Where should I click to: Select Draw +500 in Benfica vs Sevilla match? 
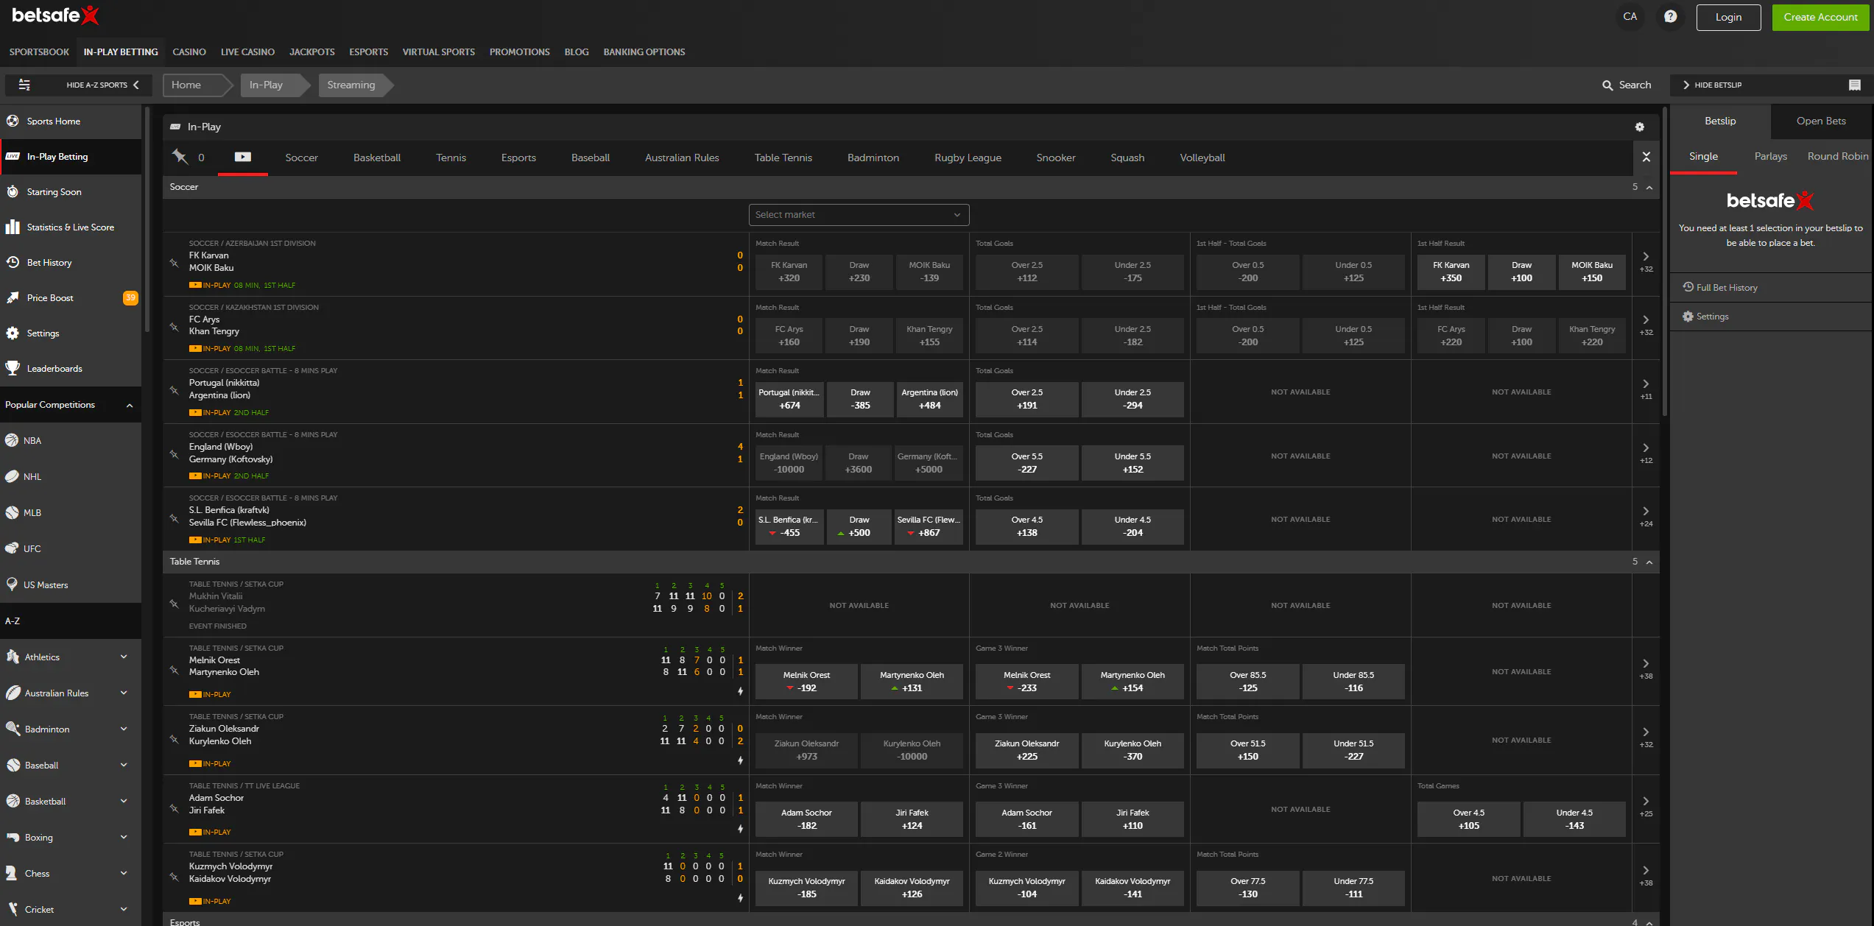click(859, 526)
